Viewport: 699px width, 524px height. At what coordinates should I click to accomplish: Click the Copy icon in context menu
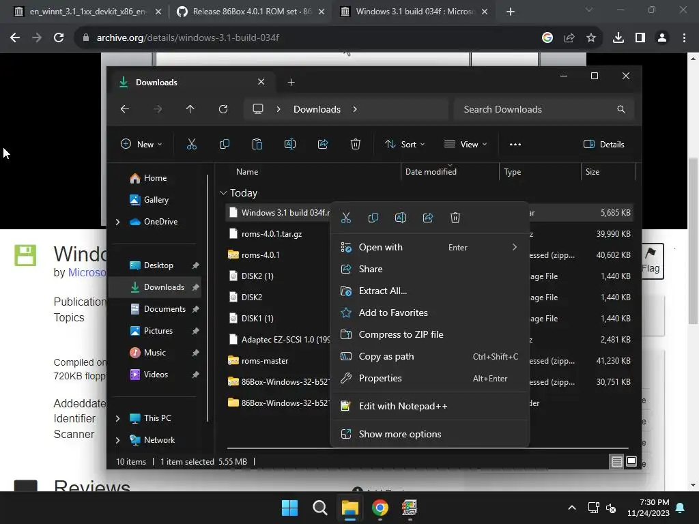point(373,218)
